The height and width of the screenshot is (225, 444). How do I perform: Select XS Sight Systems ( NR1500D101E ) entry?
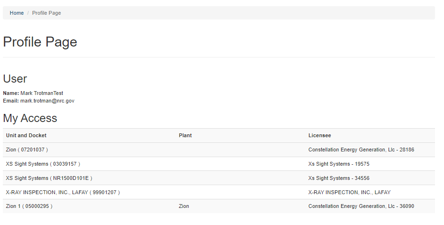tap(49, 178)
